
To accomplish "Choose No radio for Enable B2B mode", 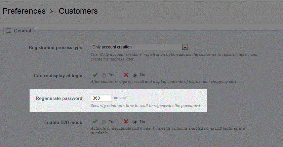I will (135, 122).
